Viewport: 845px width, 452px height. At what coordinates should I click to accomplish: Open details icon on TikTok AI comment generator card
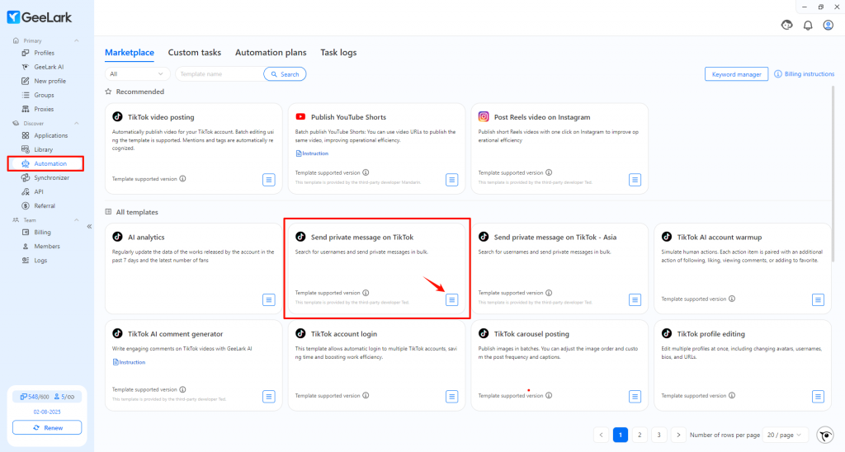click(268, 397)
